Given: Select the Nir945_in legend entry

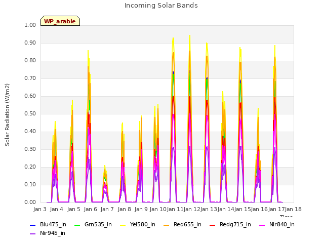Looking at the screenshot, I should click(x=48, y=233).
